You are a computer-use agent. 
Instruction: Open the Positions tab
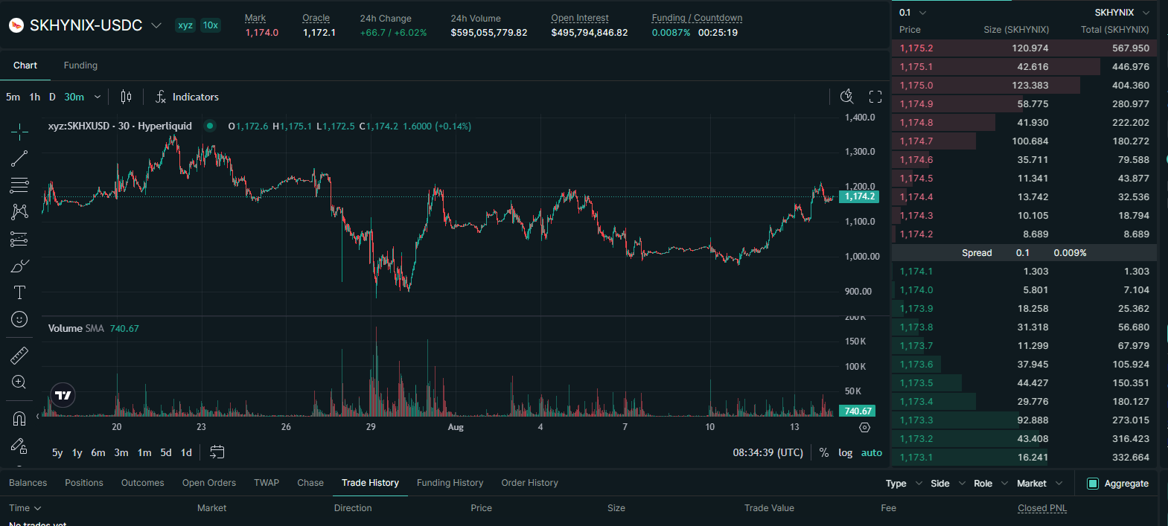click(84, 483)
